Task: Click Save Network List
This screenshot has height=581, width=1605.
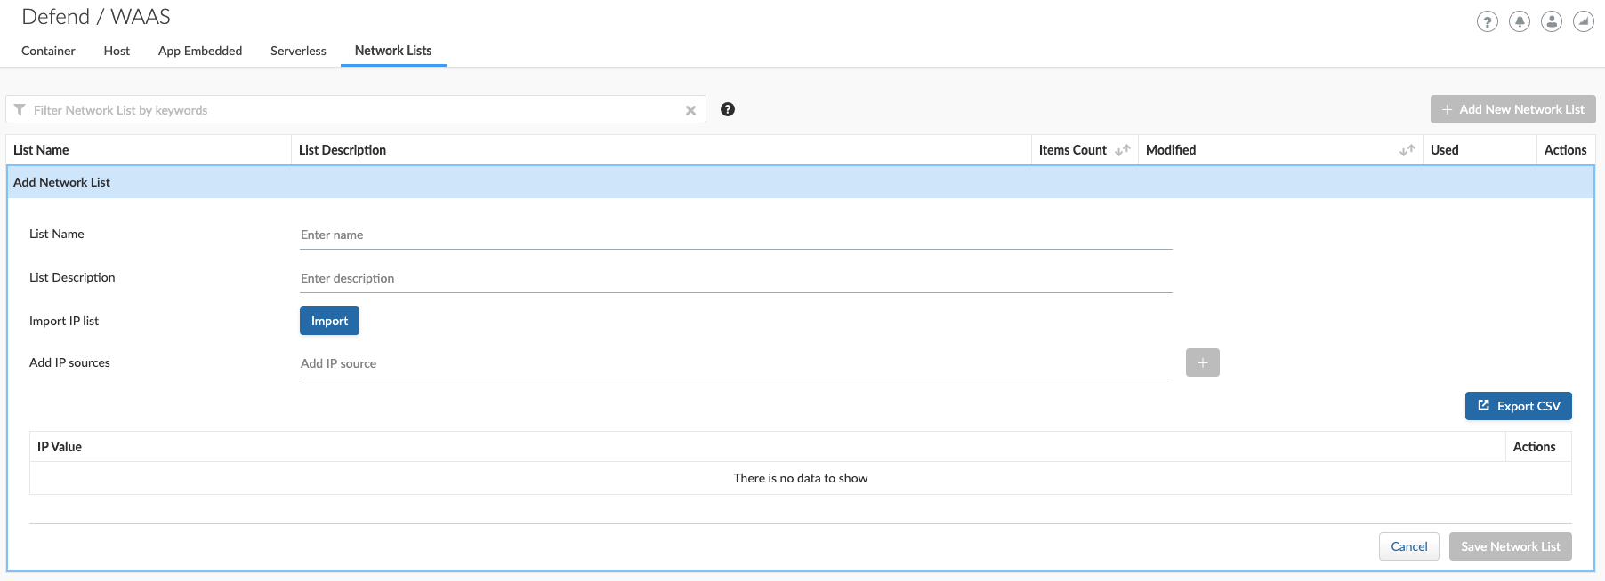Action: [1511, 546]
